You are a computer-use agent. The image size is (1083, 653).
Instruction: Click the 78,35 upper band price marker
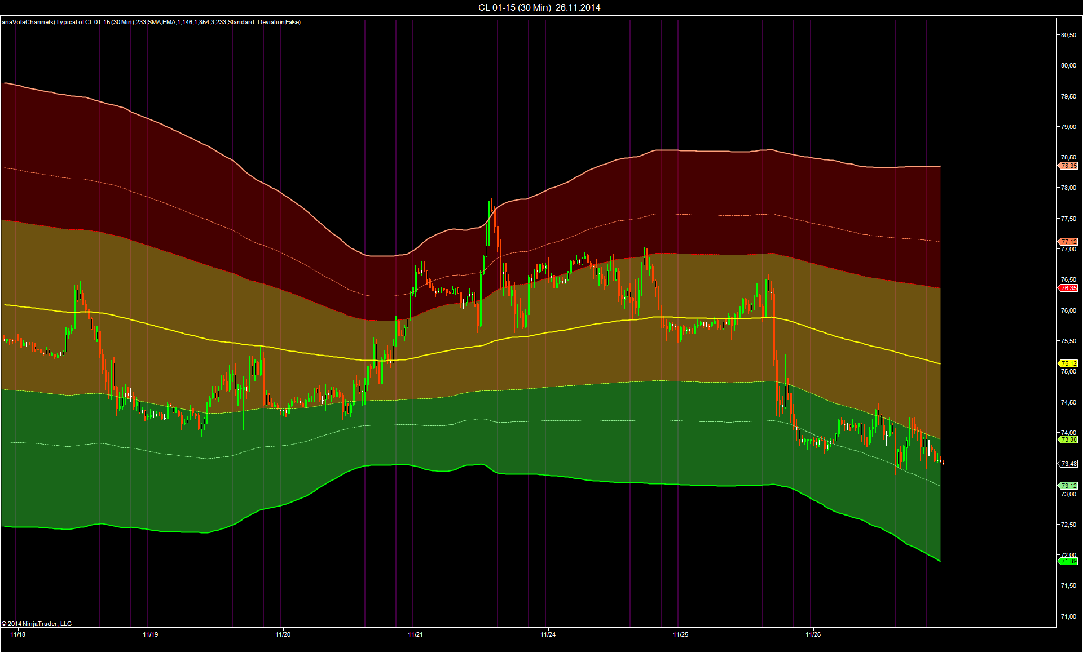[1068, 166]
